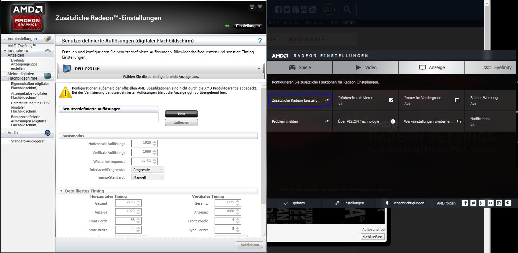The width and height of the screenshot is (518, 253).
Task: Click the info icon on Über VISION Technologie
Action: pyautogui.click(x=393, y=121)
